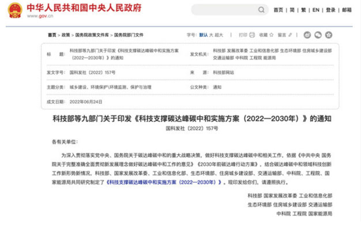Click the 发文机关 label
361x225 pixels.
200,54
